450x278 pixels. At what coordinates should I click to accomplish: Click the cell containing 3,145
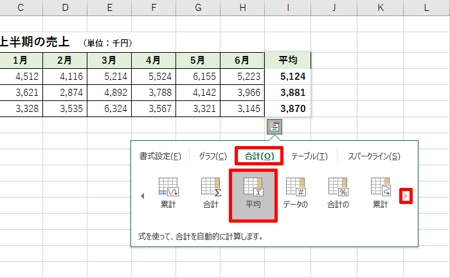242,109
